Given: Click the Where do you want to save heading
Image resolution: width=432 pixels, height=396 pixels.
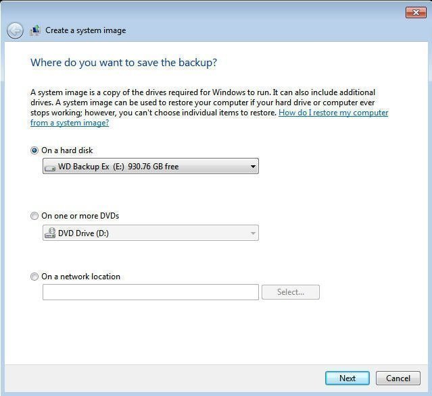Looking at the screenshot, I should pyautogui.click(x=124, y=63).
